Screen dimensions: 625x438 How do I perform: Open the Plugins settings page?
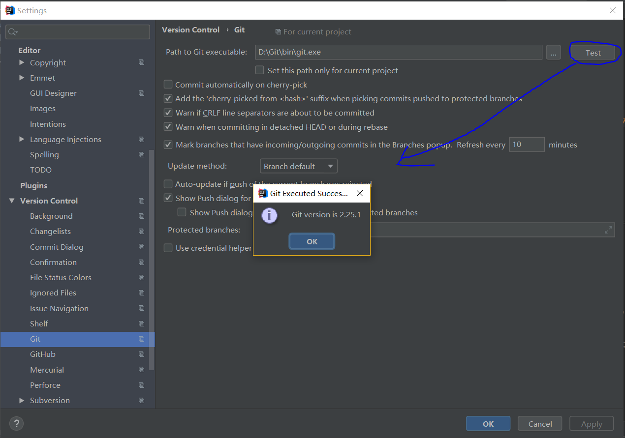pyautogui.click(x=34, y=185)
